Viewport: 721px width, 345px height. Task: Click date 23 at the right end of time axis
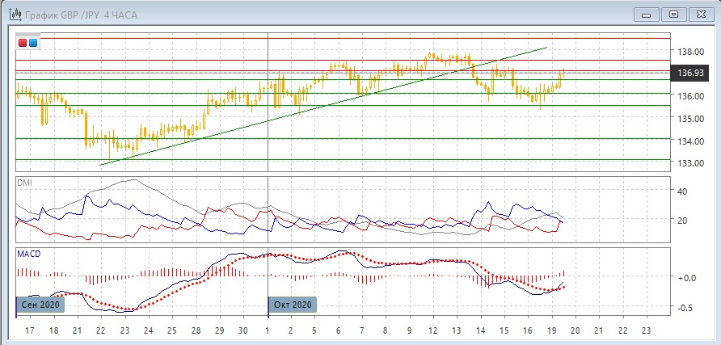[643, 331]
